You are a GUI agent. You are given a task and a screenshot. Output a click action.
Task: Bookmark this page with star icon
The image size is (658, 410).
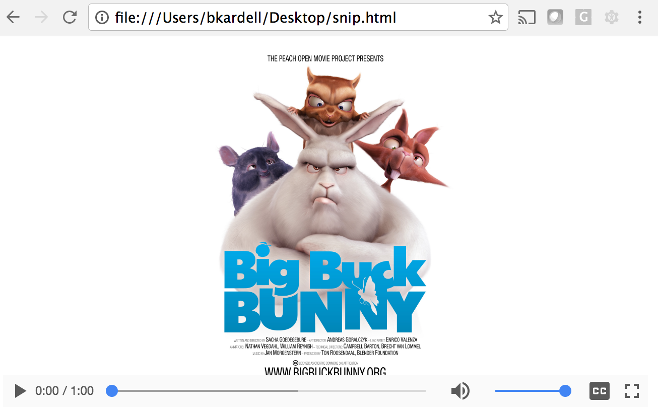pyautogui.click(x=495, y=18)
